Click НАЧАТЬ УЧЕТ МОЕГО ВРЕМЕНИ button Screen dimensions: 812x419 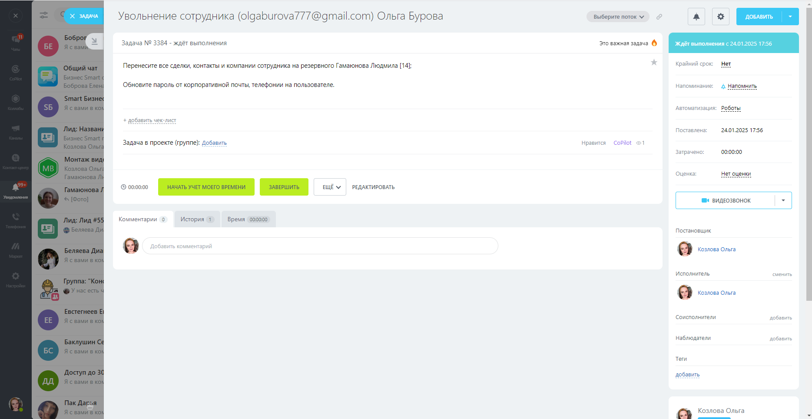(x=206, y=187)
